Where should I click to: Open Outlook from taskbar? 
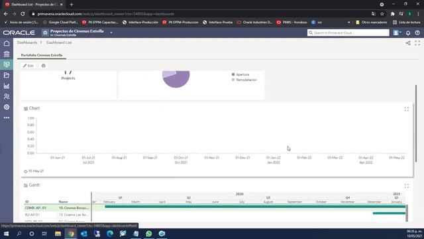click(x=84, y=234)
